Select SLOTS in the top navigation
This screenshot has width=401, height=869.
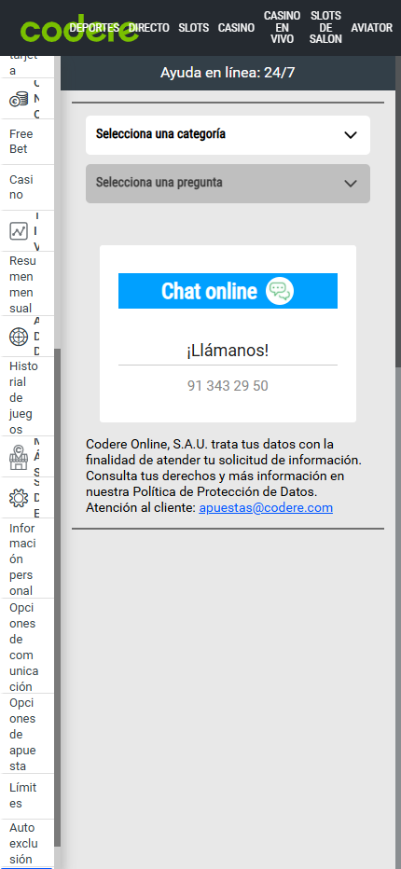click(194, 28)
